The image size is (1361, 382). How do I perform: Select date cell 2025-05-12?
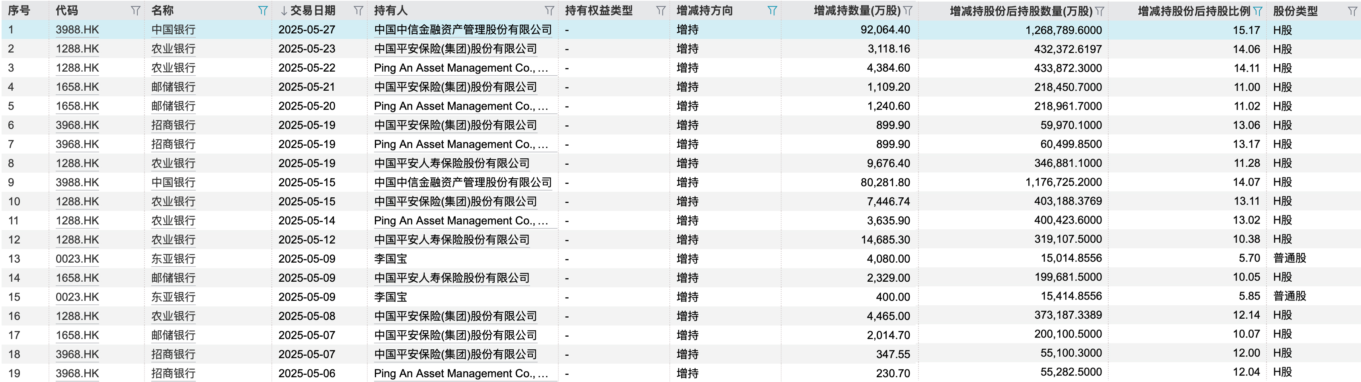click(x=307, y=239)
